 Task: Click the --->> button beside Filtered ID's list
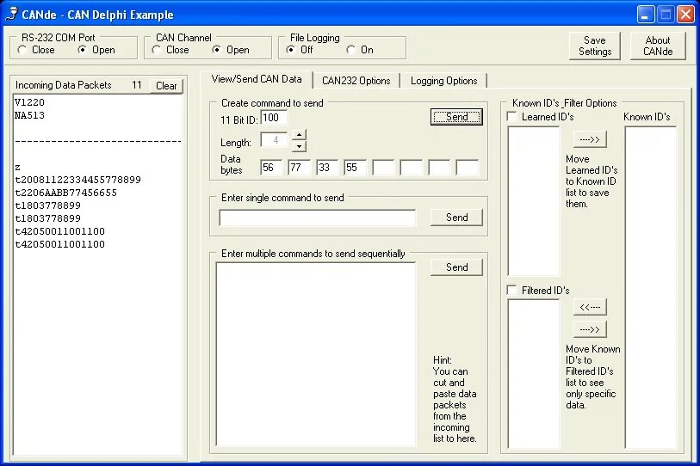(590, 329)
